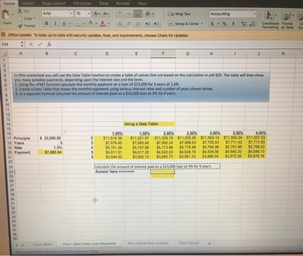Click the Format painter brush icon
The height and width of the screenshot is (256, 303).
tap(20, 26)
